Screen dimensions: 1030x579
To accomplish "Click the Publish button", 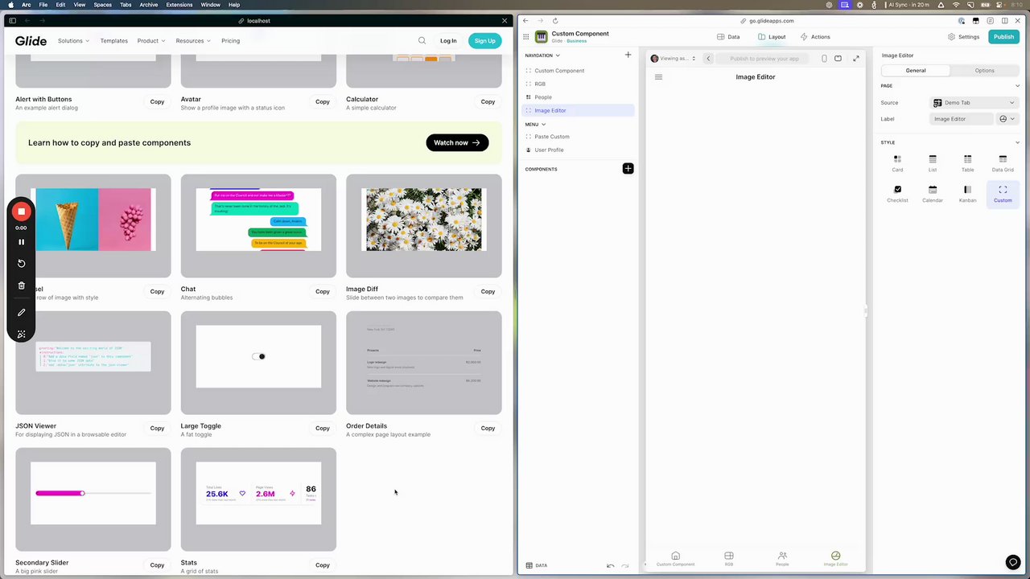I will [1003, 37].
